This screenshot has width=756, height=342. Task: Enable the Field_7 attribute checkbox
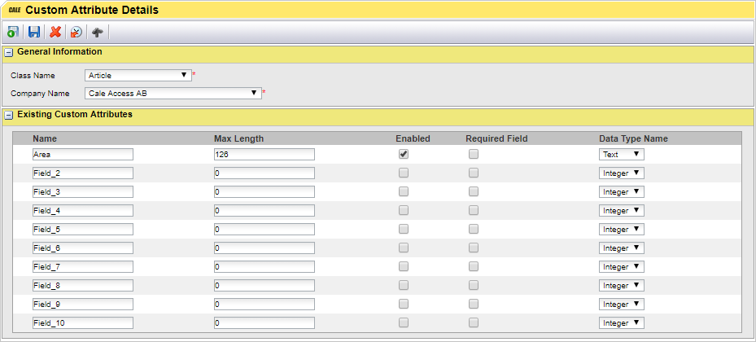coord(404,266)
